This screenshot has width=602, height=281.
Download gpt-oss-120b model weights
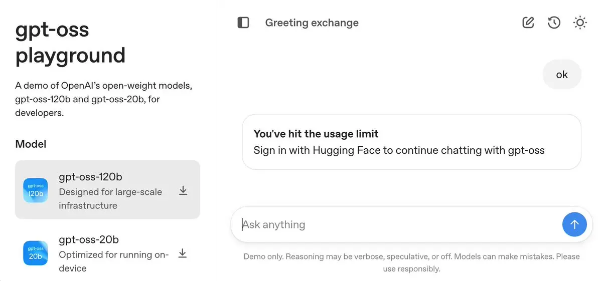point(183,190)
